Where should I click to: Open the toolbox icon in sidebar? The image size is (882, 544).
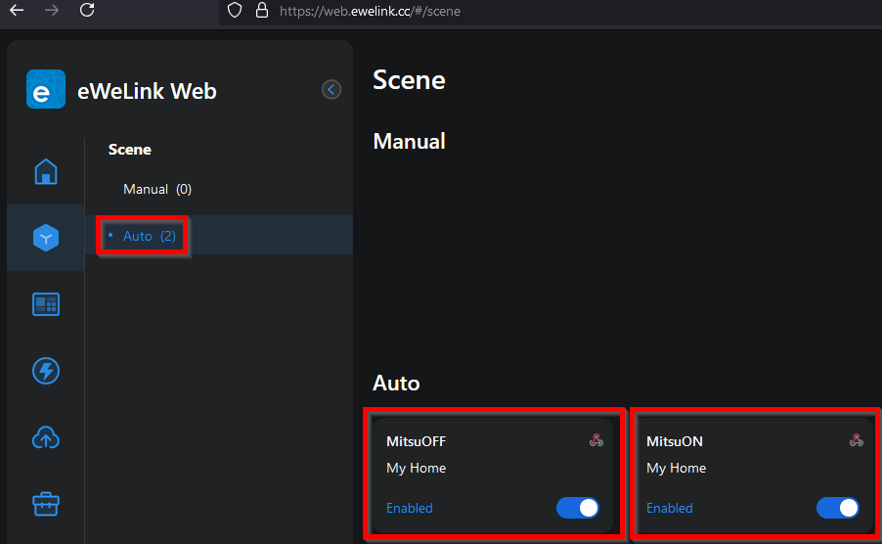[46, 504]
